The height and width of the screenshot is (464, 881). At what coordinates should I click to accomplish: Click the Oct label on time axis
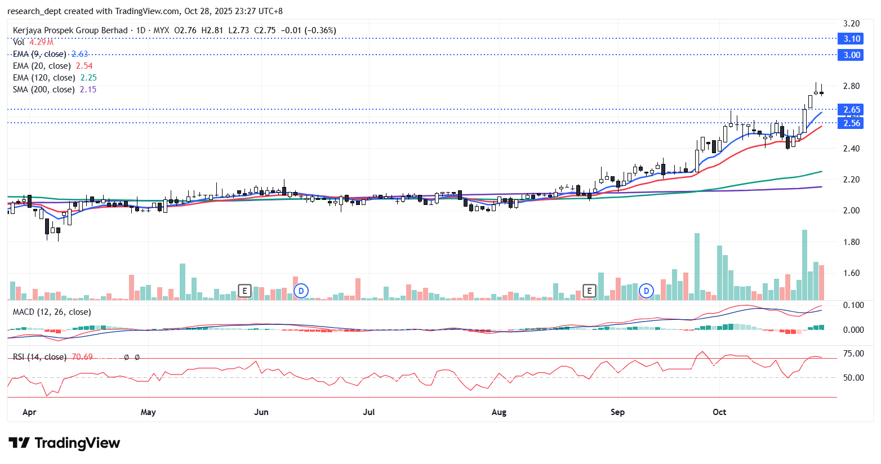pyautogui.click(x=719, y=412)
